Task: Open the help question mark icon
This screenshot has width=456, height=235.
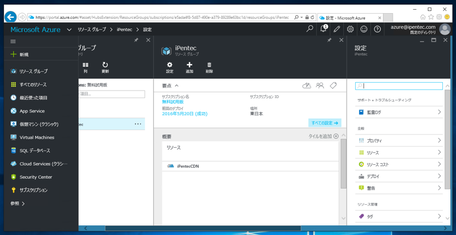Action: coord(377,29)
